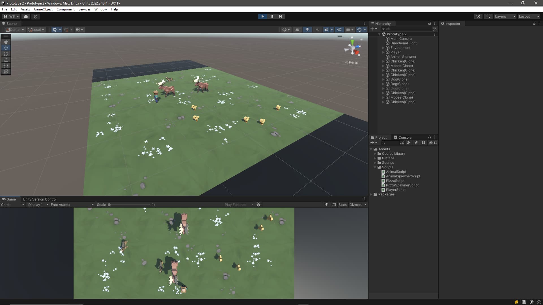Select the Rotate tool in the toolbar
This screenshot has height=305, width=543.
(x=6, y=54)
